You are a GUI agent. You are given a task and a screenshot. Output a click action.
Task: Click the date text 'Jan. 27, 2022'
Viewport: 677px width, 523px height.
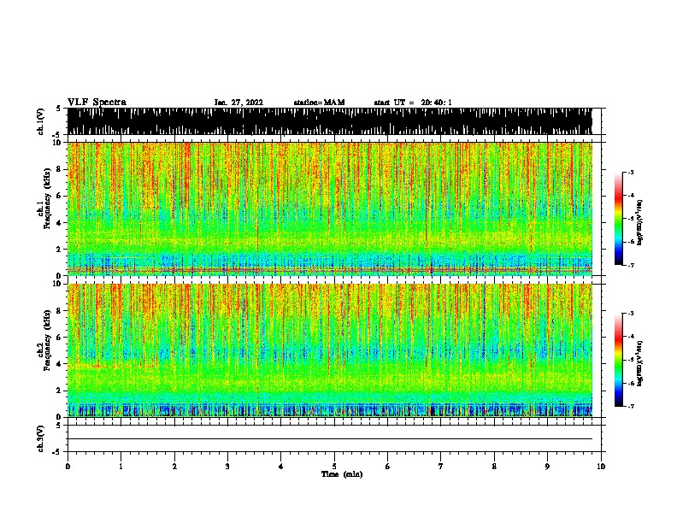pyautogui.click(x=238, y=103)
